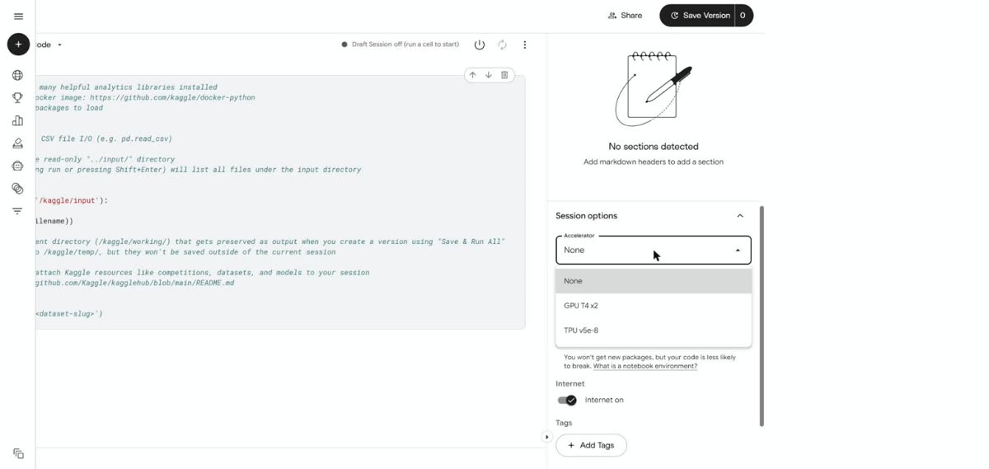989x469 pixels.
Task: Delete cell with trash icon
Action: pos(504,75)
